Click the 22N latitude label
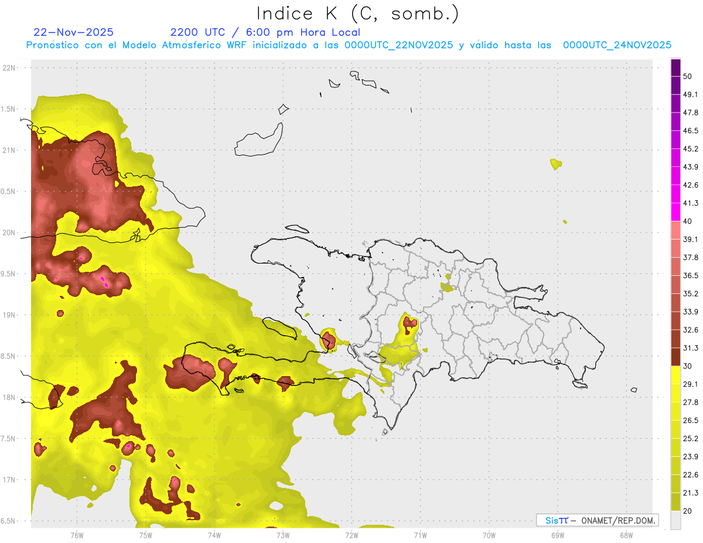Image resolution: width=703 pixels, height=543 pixels. [x=9, y=68]
